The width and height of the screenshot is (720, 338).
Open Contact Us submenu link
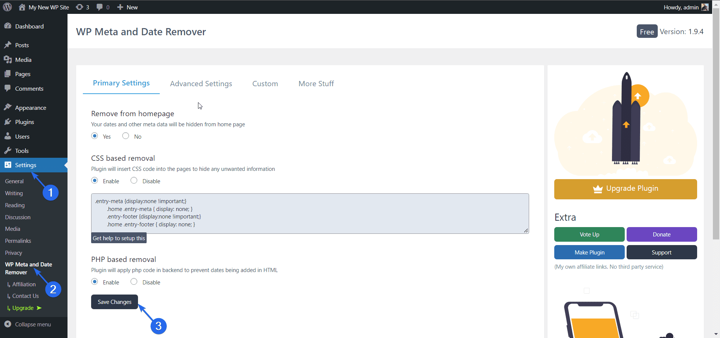tap(25, 296)
